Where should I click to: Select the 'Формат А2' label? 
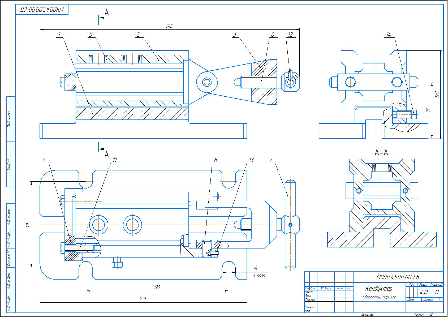point(423,315)
